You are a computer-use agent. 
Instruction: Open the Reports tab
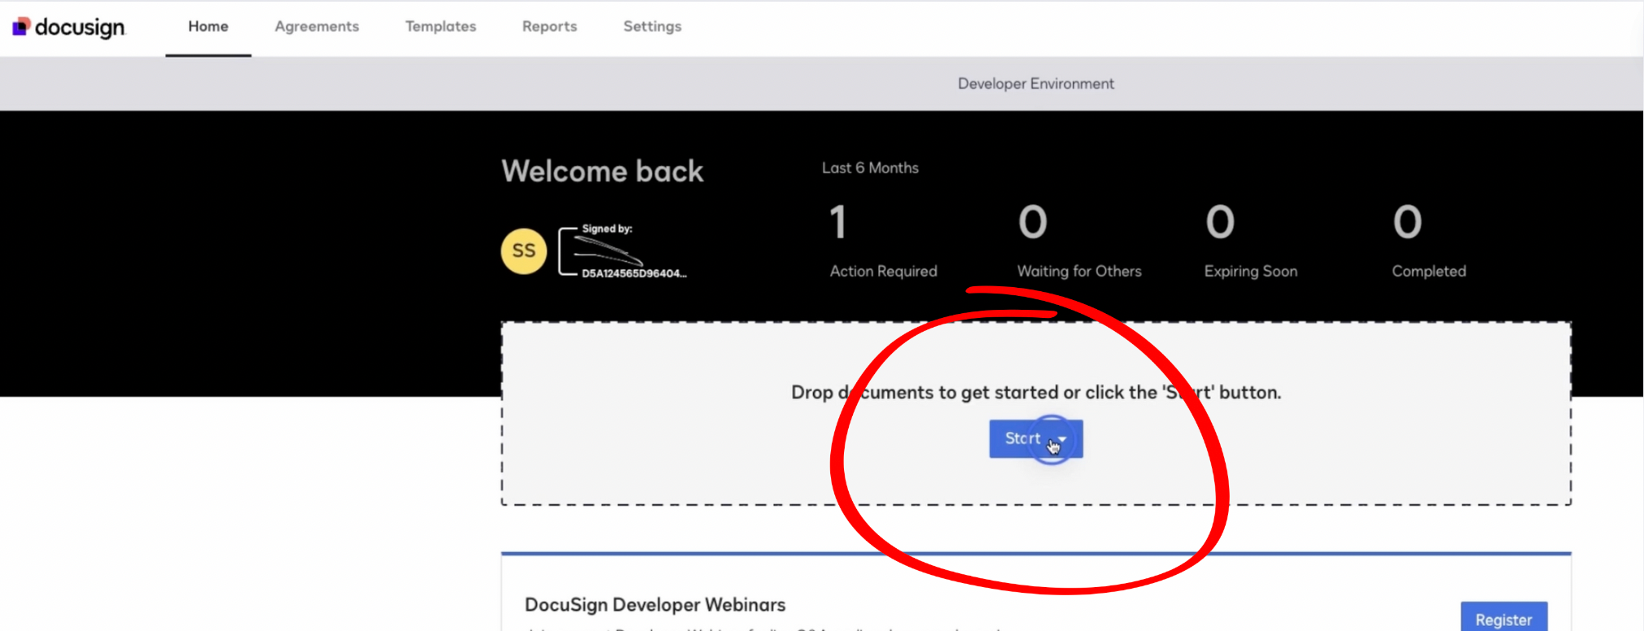click(549, 27)
